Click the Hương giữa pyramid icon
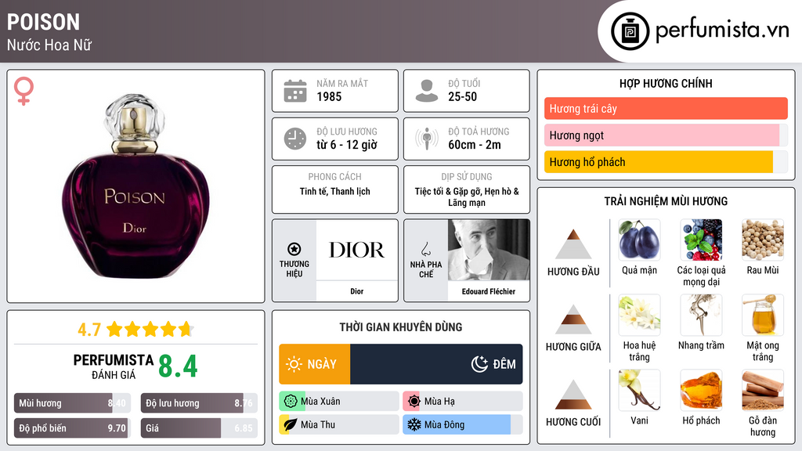Image resolution: width=802 pixels, height=451 pixels. (573, 319)
